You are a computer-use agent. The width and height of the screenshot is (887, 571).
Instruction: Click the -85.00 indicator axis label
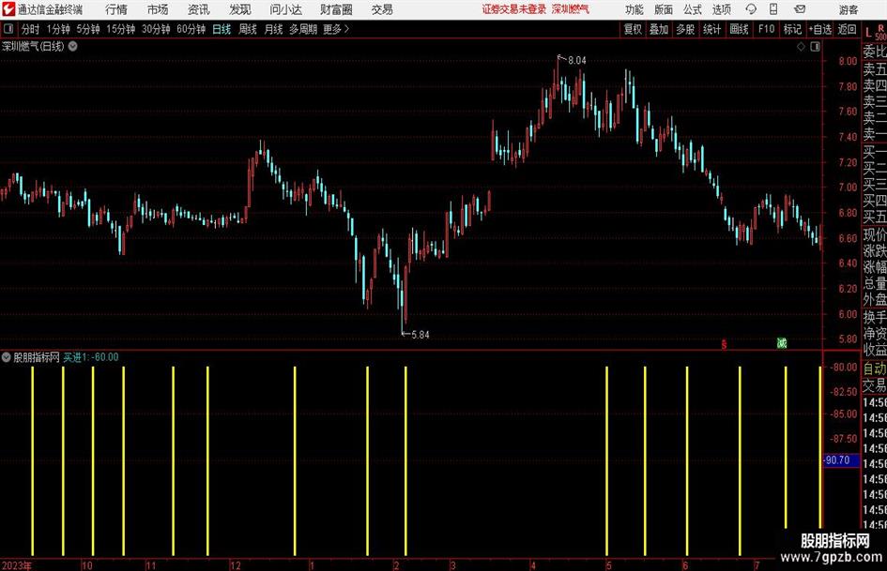[844, 413]
